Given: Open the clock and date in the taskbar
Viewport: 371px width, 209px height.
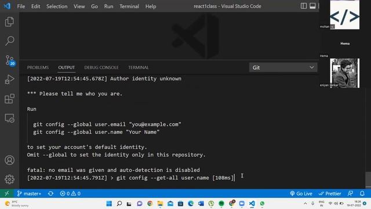Looking at the screenshot, I should [354, 204].
